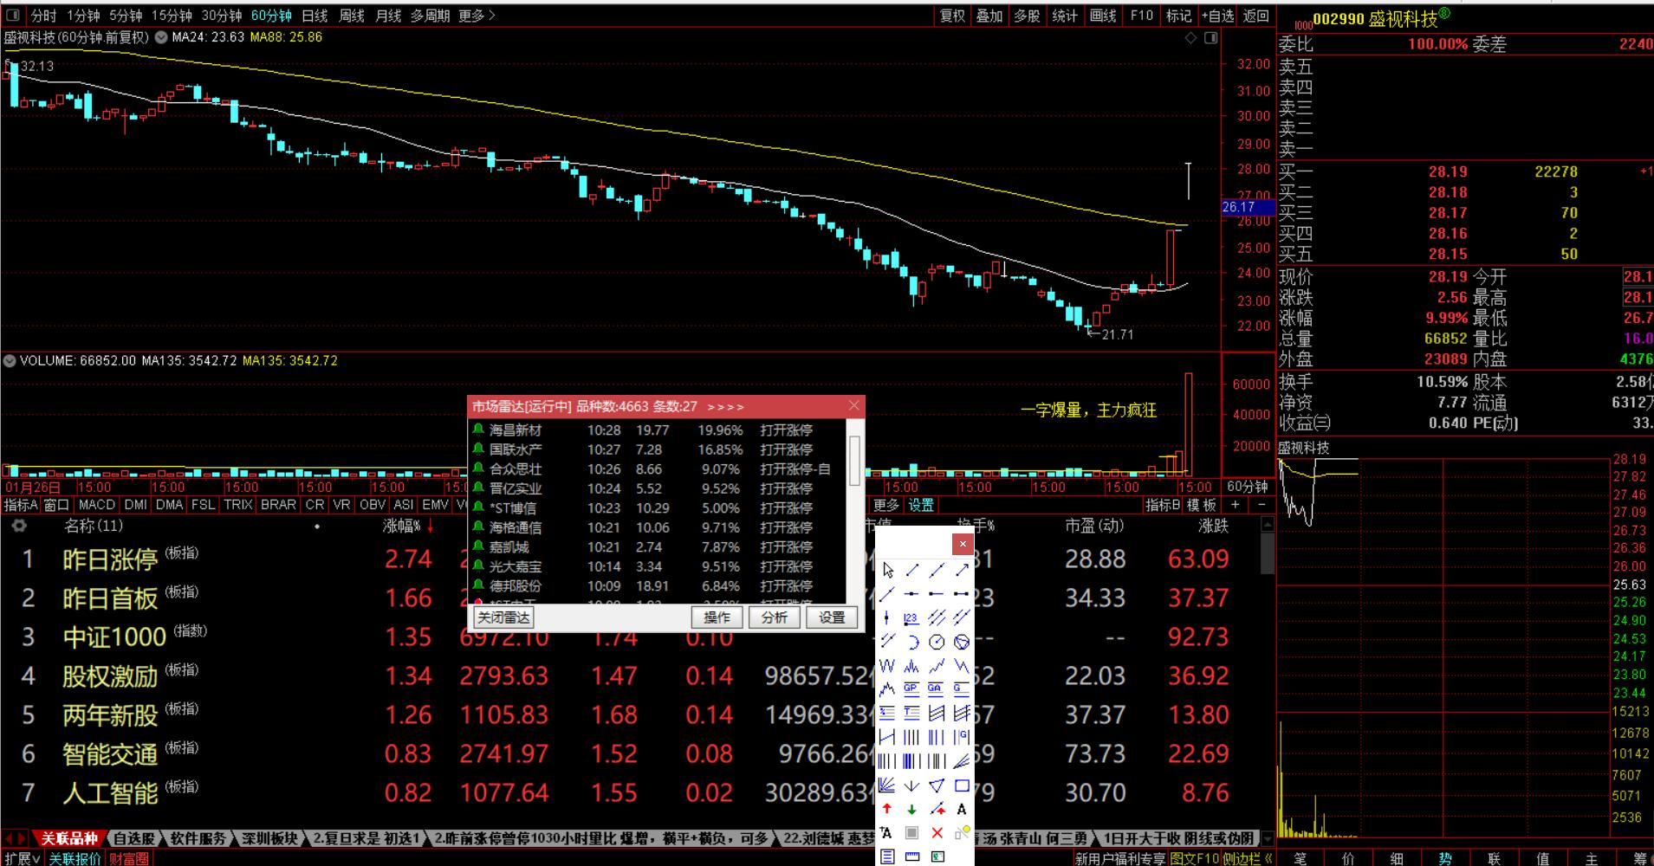Select the BRAR indicator tab
This screenshot has height=866, width=1654.
(x=278, y=505)
